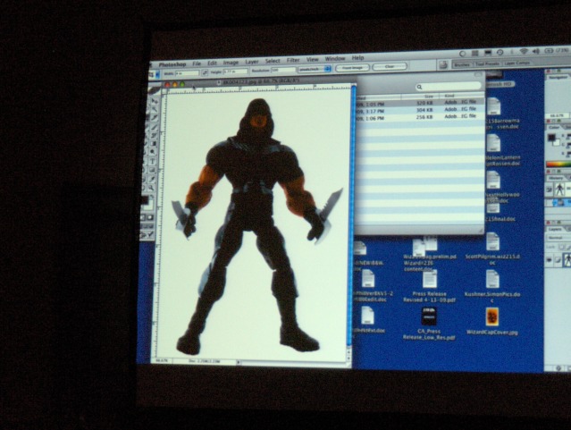Select the 320 KB file row in Finder
Viewport: 571px width, 430px height.
[x=419, y=103]
